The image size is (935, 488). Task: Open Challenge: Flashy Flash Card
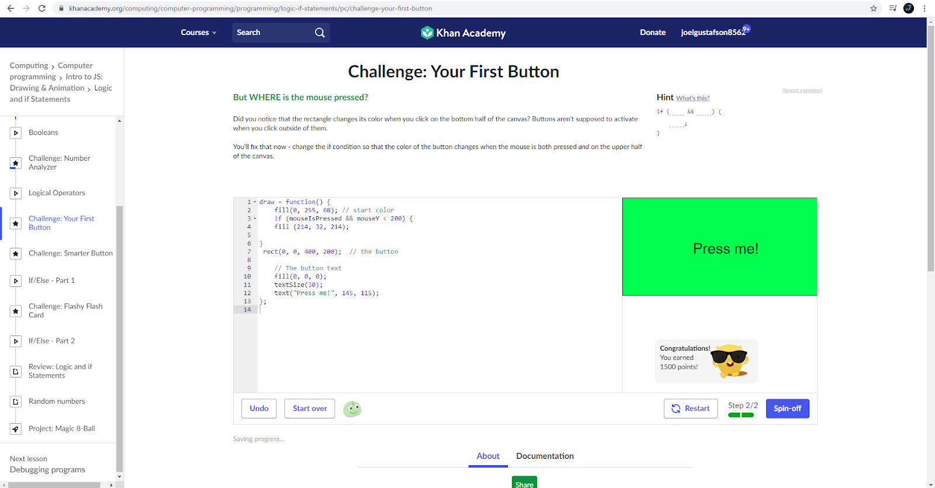pos(65,310)
